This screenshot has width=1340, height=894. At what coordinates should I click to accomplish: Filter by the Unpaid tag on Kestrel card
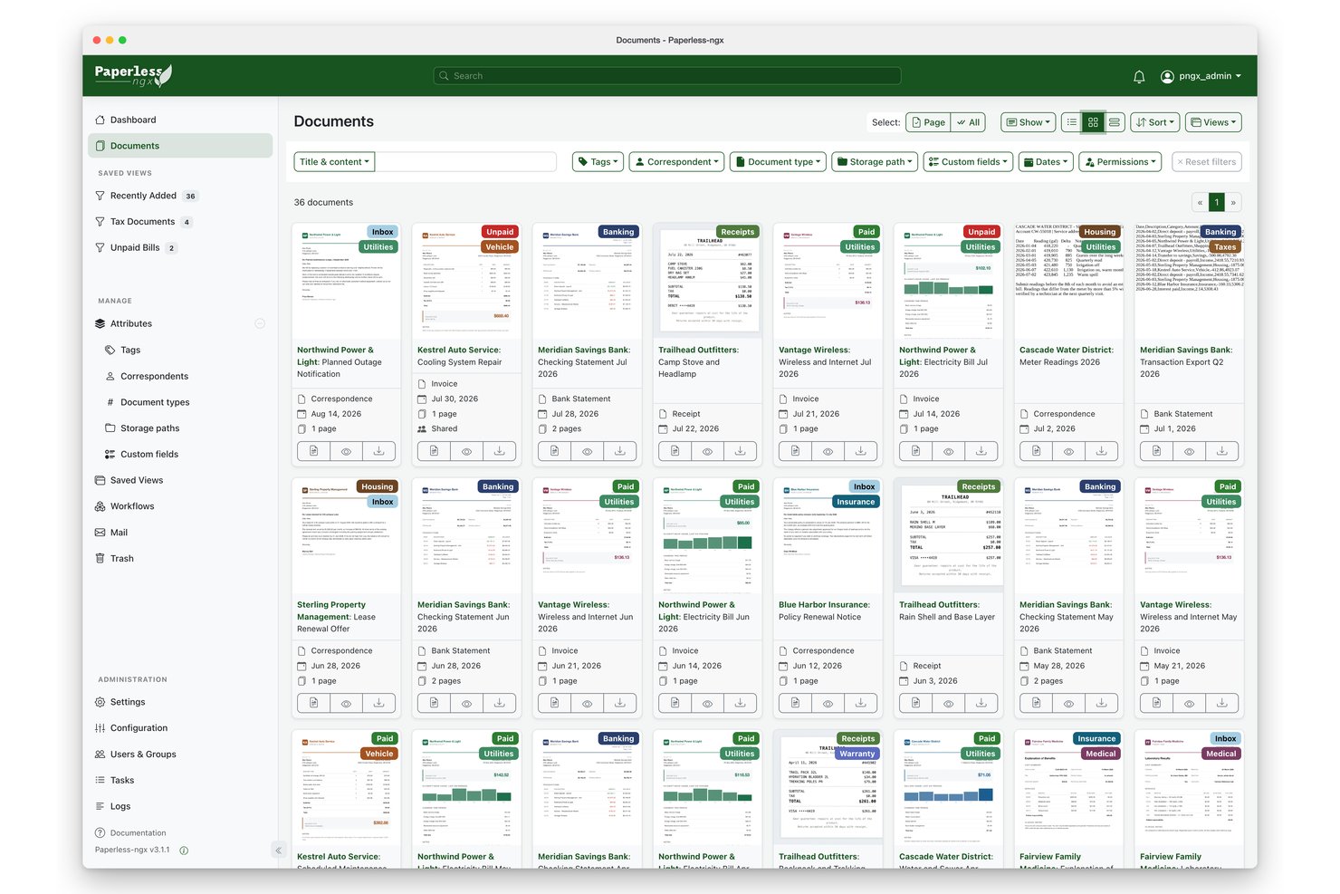point(500,232)
